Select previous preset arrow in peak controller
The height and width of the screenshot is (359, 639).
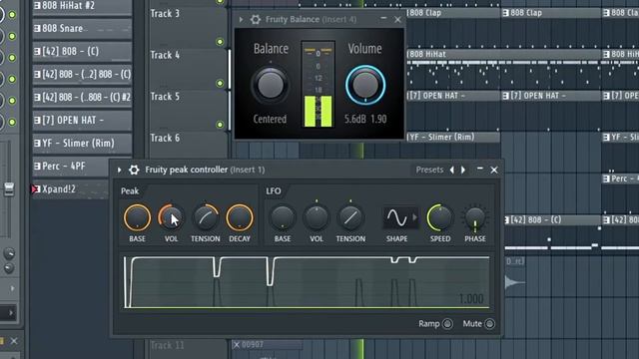[452, 170]
